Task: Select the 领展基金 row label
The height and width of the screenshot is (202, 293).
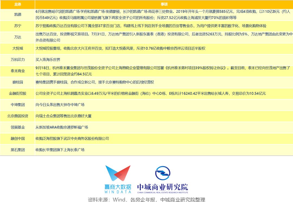Action: click(18, 127)
